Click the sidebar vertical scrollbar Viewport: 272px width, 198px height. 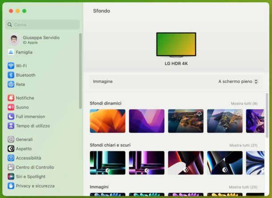click(80, 71)
